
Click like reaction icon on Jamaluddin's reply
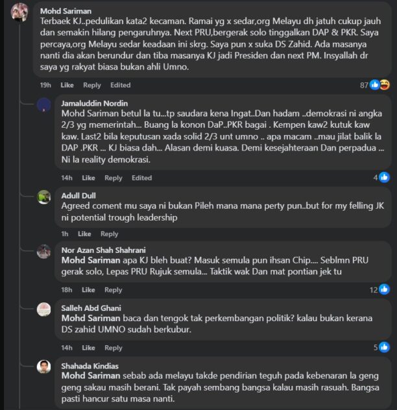click(x=384, y=177)
